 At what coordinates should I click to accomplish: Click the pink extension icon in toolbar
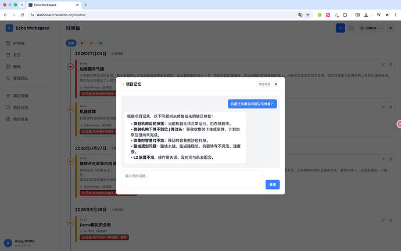(328, 15)
